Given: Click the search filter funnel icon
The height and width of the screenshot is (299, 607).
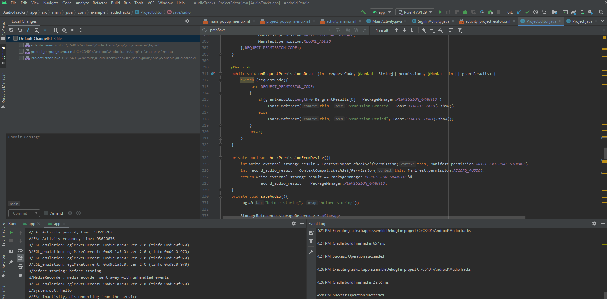Looking at the screenshot, I should point(460,30).
